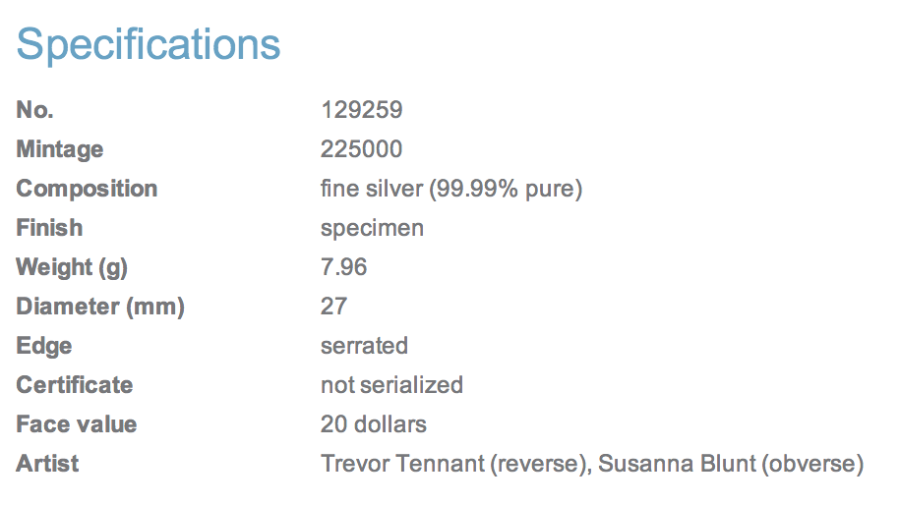Screen dimensions: 899x505
Task: Click the 20 dollars value
Action: 373,424
